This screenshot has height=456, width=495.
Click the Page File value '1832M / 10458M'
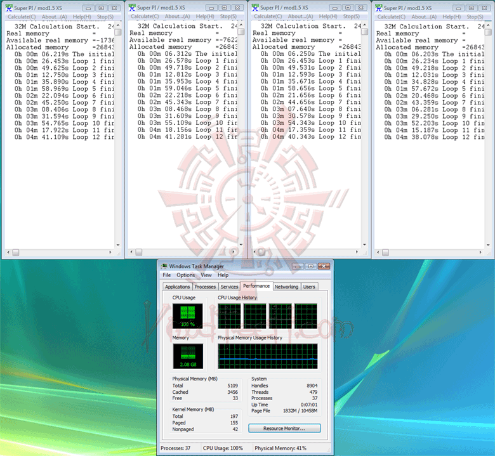coord(300,411)
